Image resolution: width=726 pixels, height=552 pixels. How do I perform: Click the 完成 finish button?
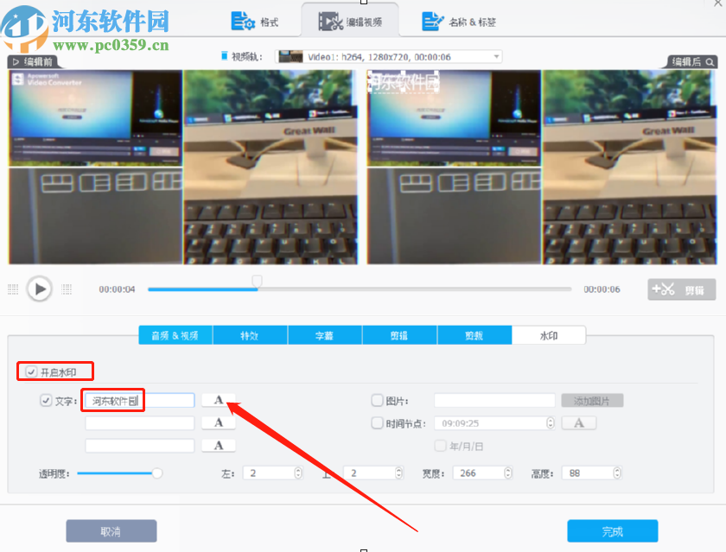point(613,530)
